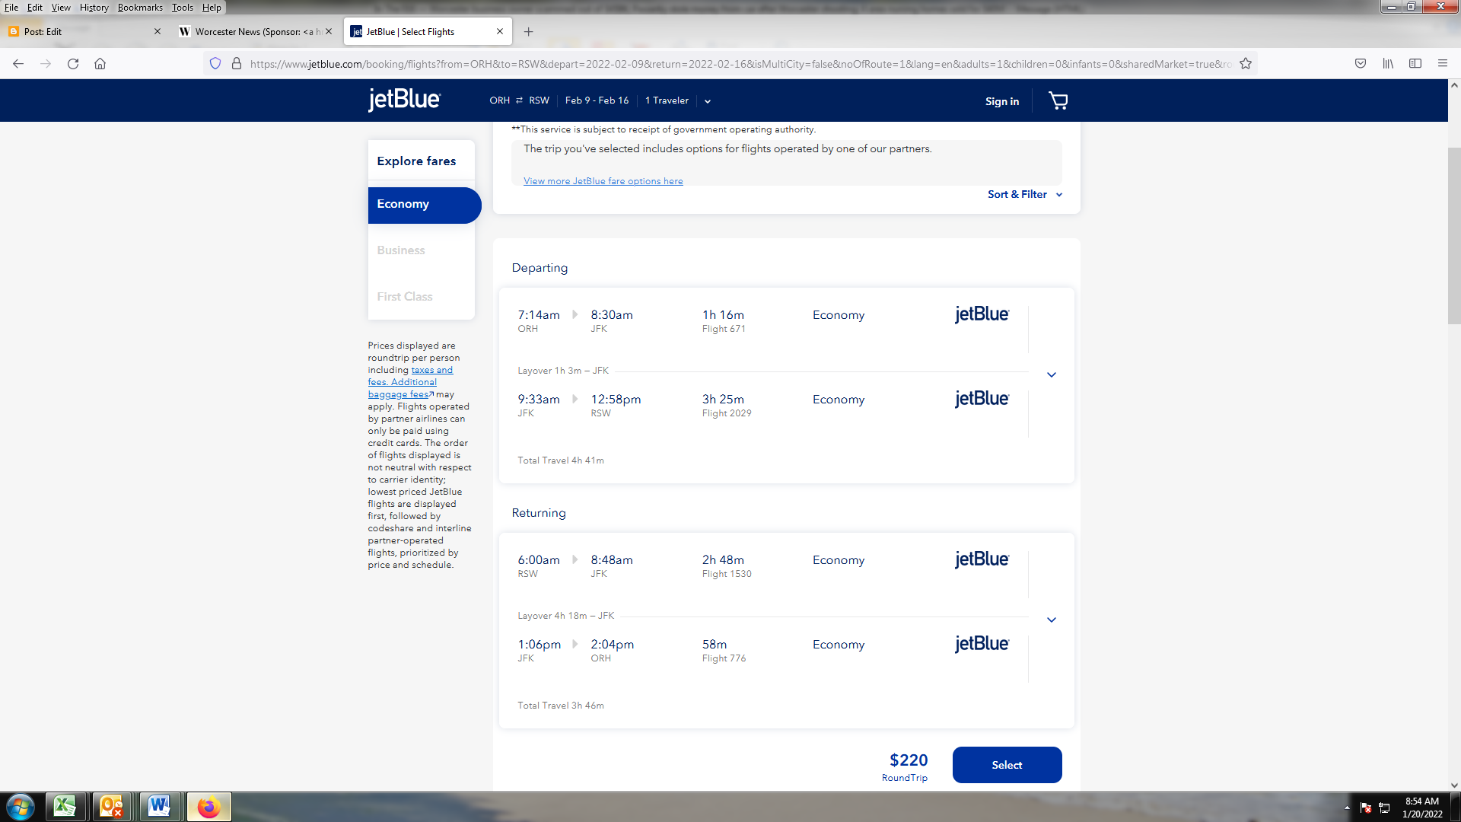Screen dimensions: 1461x822
Task: Open Excel from the taskbar
Action: [65, 807]
